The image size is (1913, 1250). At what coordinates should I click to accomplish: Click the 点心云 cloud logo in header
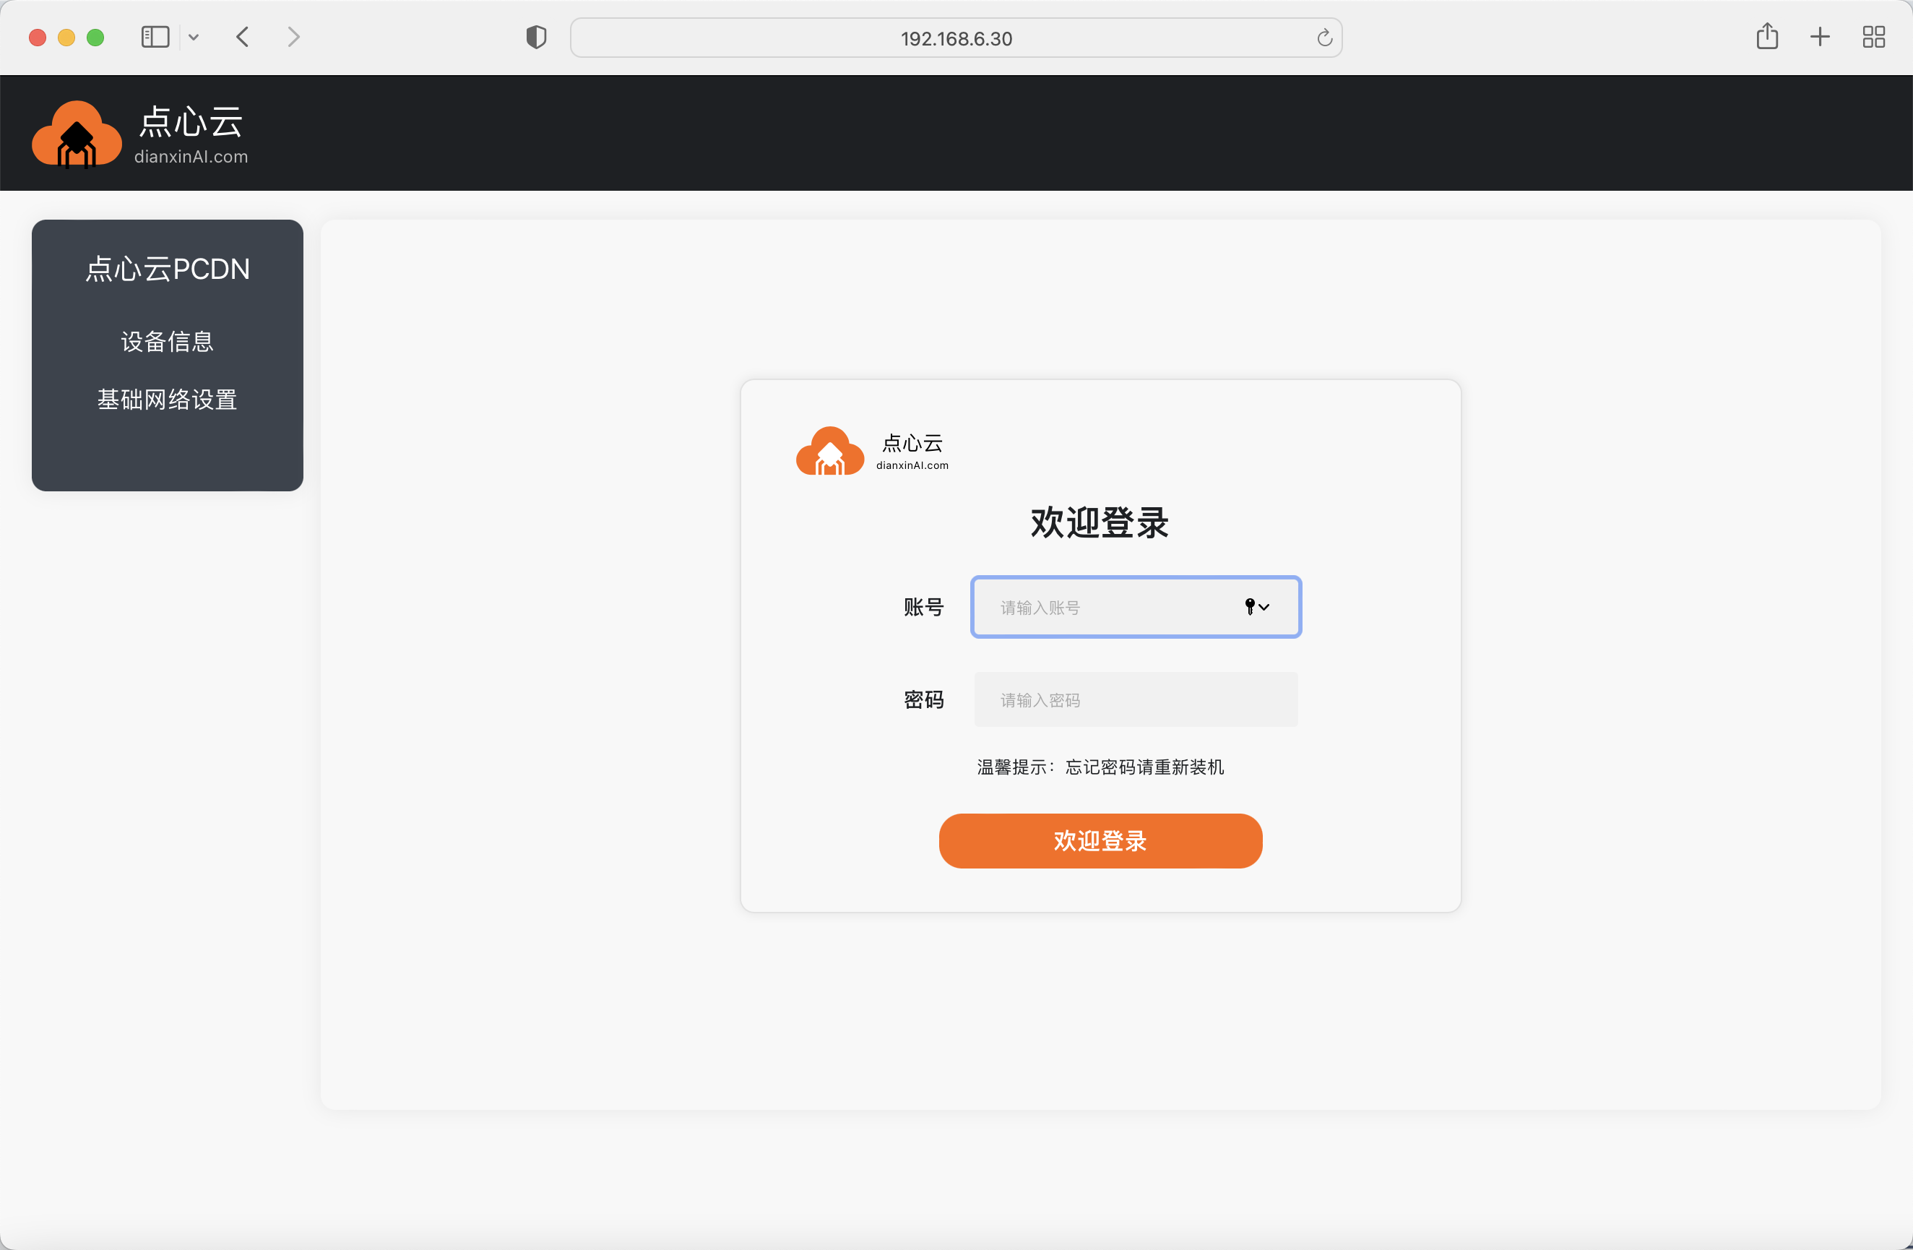coord(77,134)
